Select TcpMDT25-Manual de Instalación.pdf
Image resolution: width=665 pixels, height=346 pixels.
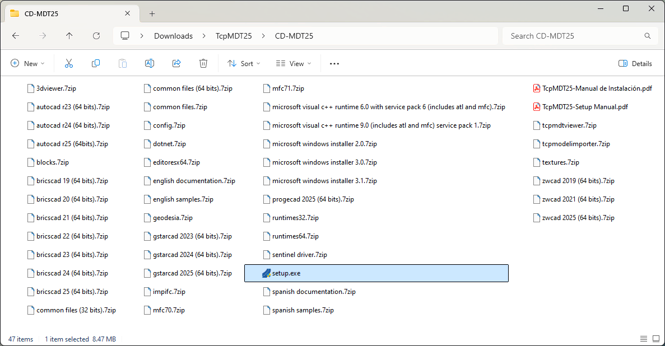pos(593,88)
